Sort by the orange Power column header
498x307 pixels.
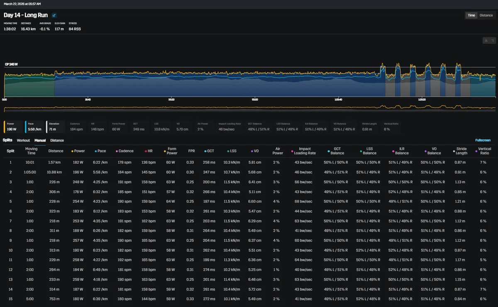pos(78,151)
